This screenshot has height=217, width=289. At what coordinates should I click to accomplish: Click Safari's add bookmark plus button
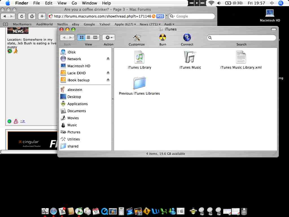pos(42,16)
